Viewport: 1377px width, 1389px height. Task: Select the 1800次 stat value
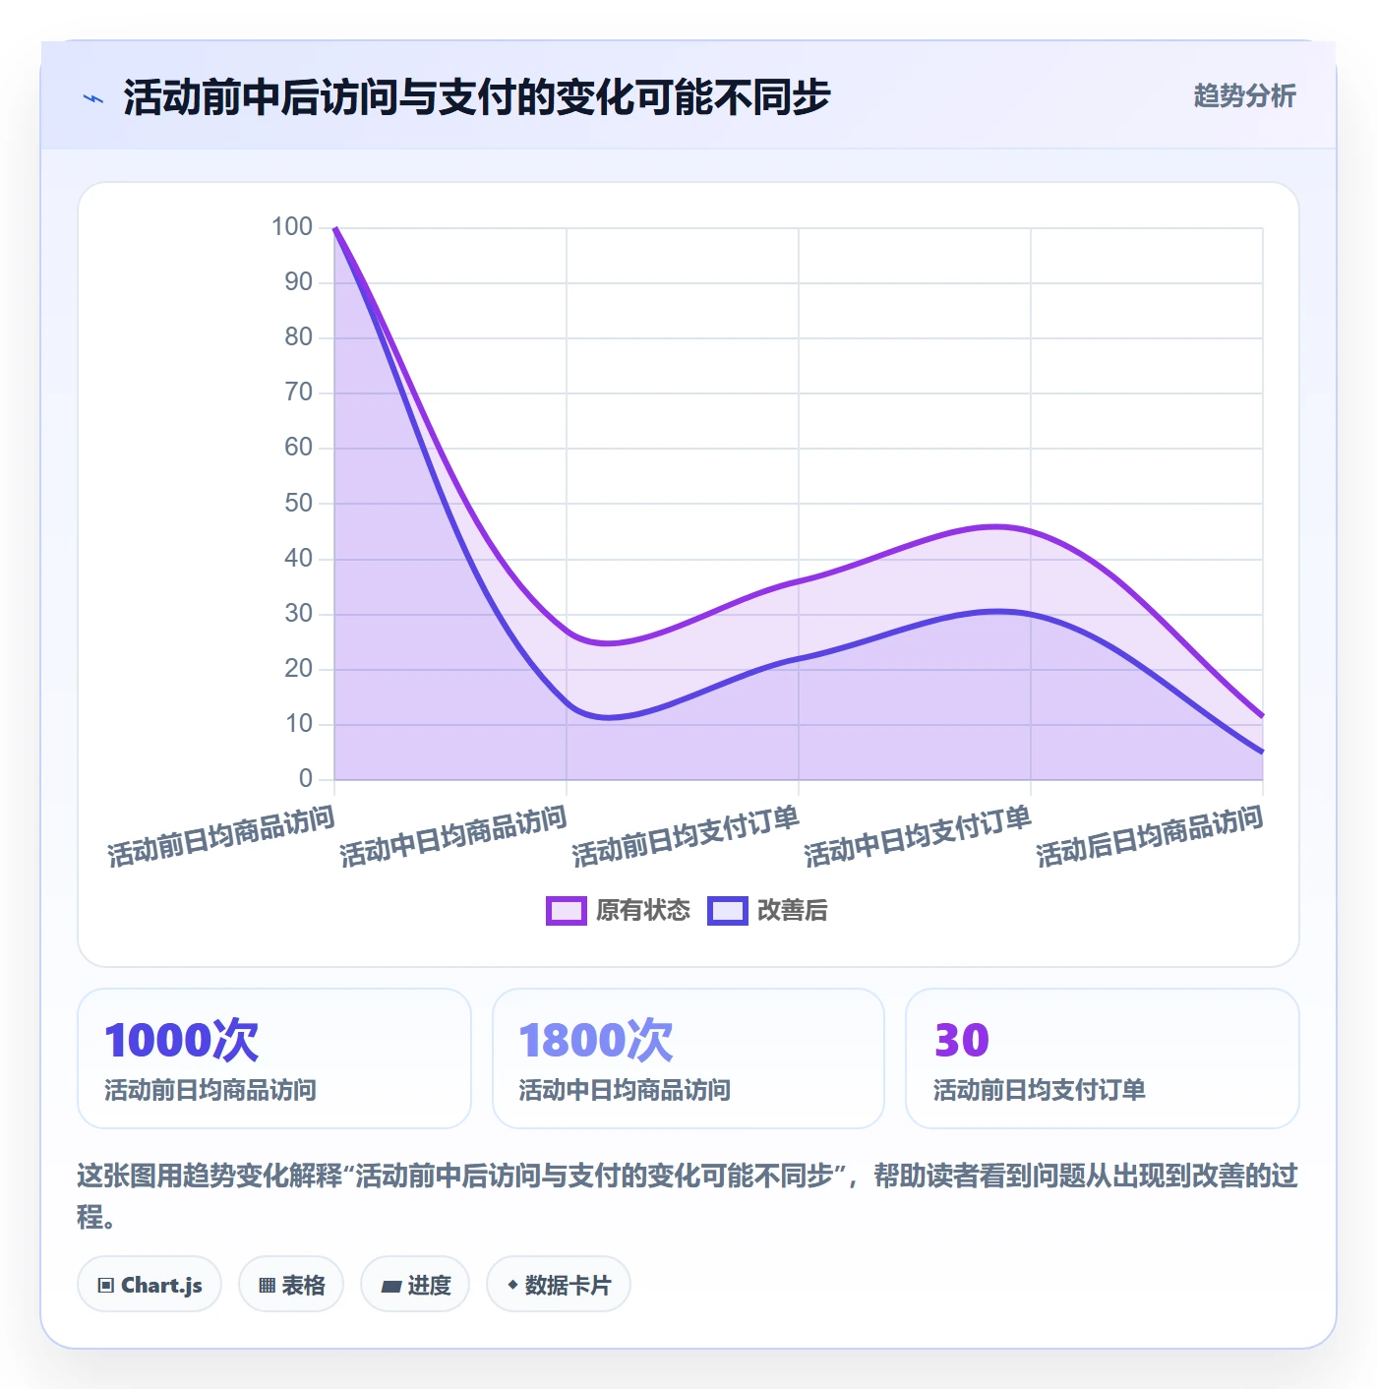point(595,1041)
